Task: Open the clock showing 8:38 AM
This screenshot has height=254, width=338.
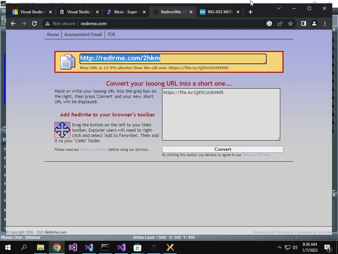Action: click(310, 247)
